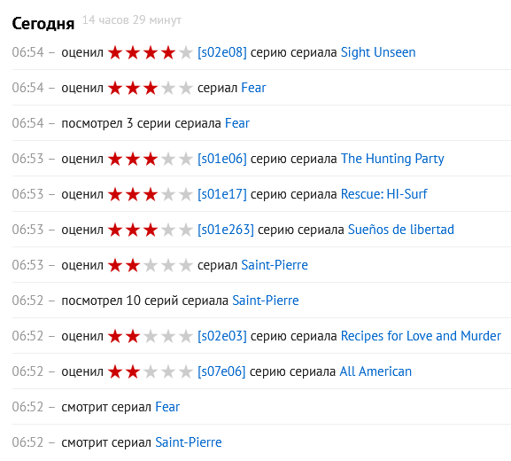Open The Hunting Party series page

pyautogui.click(x=392, y=159)
